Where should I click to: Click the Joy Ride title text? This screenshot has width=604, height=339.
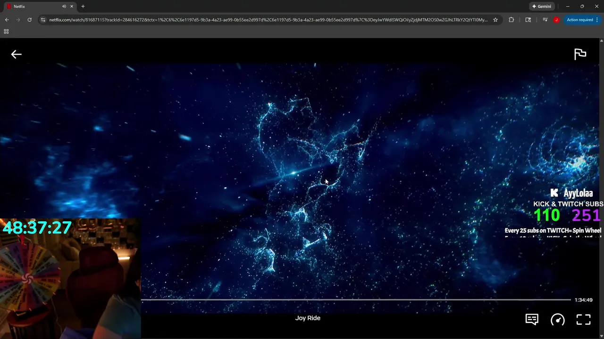coord(308,318)
